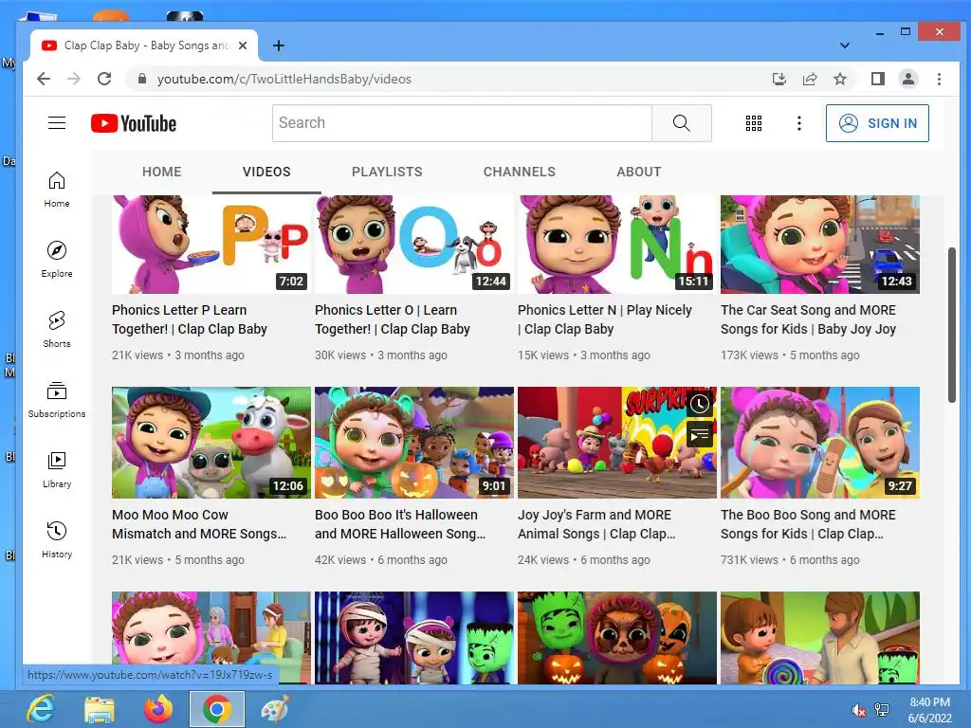
Task: Open Explore in the sidebar
Action: tap(57, 260)
